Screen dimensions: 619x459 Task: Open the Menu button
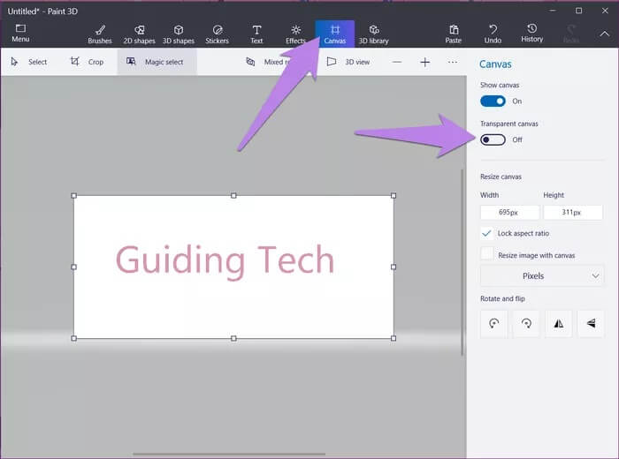(20, 33)
